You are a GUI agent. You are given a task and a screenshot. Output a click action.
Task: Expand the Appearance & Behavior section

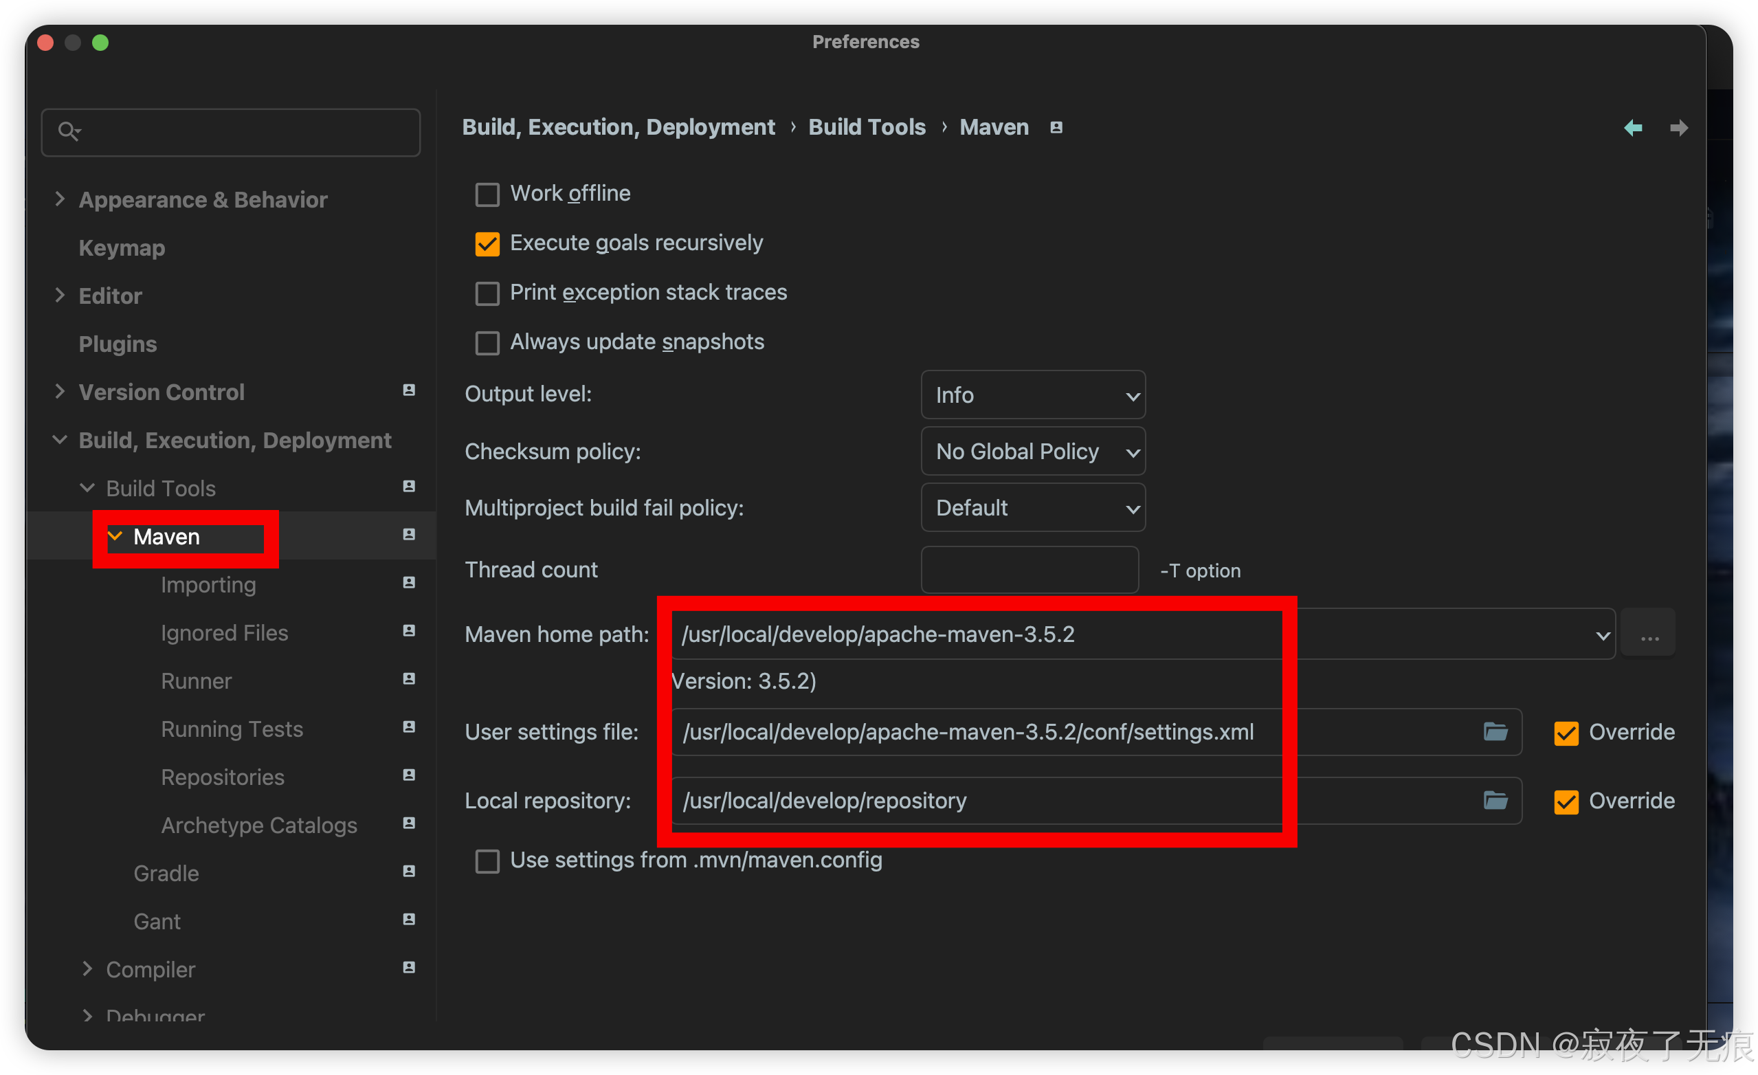pyautogui.click(x=60, y=199)
